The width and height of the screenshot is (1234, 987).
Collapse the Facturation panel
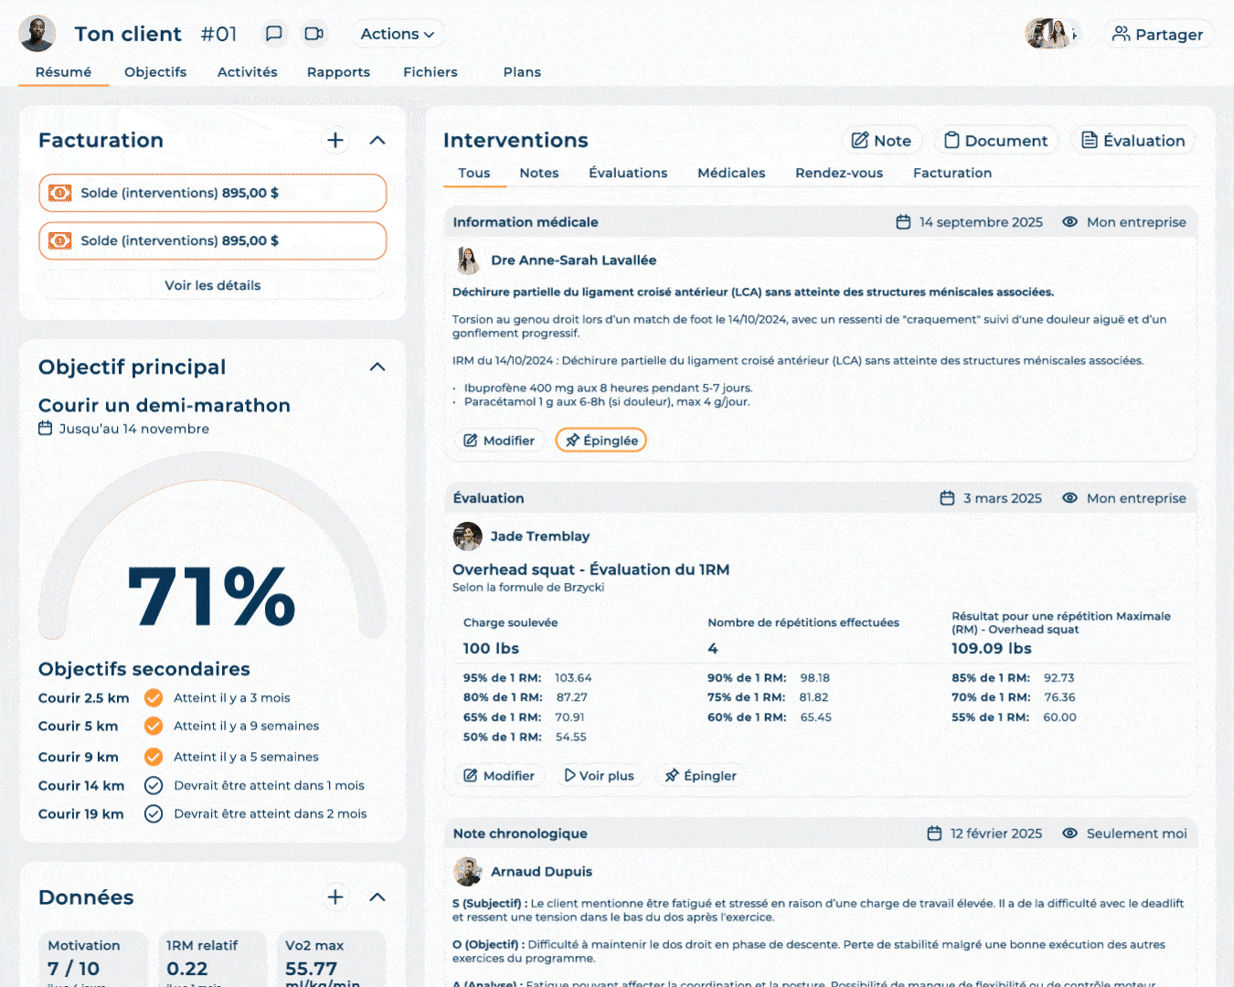click(x=377, y=141)
